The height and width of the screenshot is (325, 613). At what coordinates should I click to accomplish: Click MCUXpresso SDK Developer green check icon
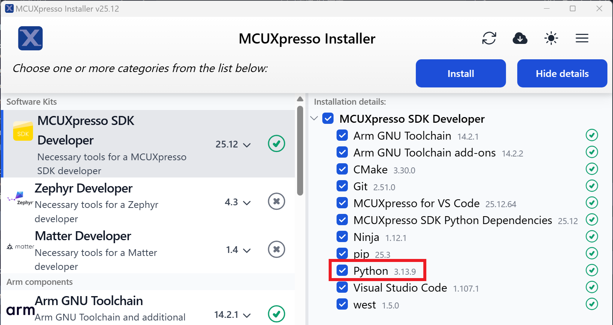tap(276, 144)
